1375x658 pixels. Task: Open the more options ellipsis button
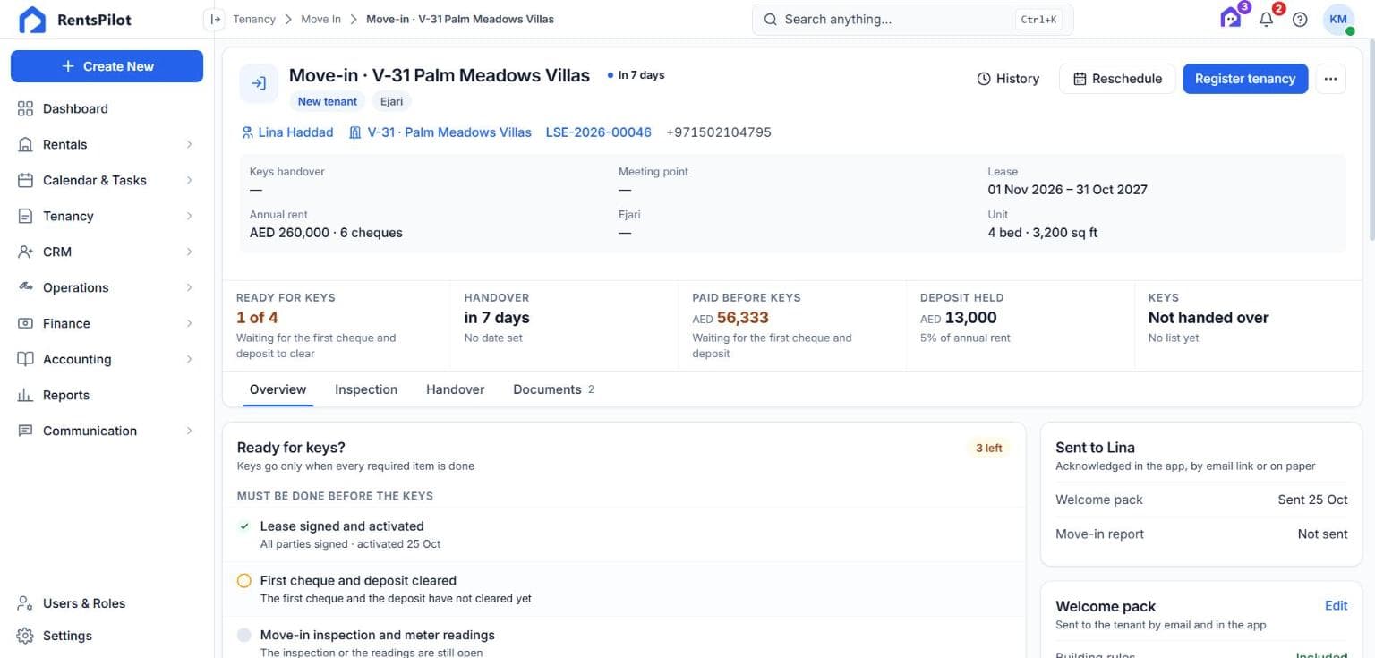click(x=1330, y=79)
